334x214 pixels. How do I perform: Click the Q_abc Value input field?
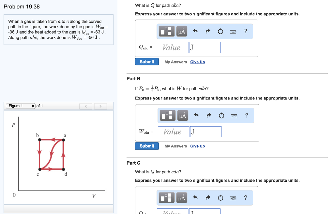(x=173, y=47)
